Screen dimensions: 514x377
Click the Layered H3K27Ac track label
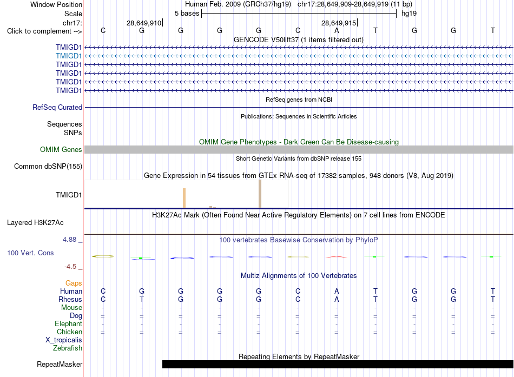(35, 223)
